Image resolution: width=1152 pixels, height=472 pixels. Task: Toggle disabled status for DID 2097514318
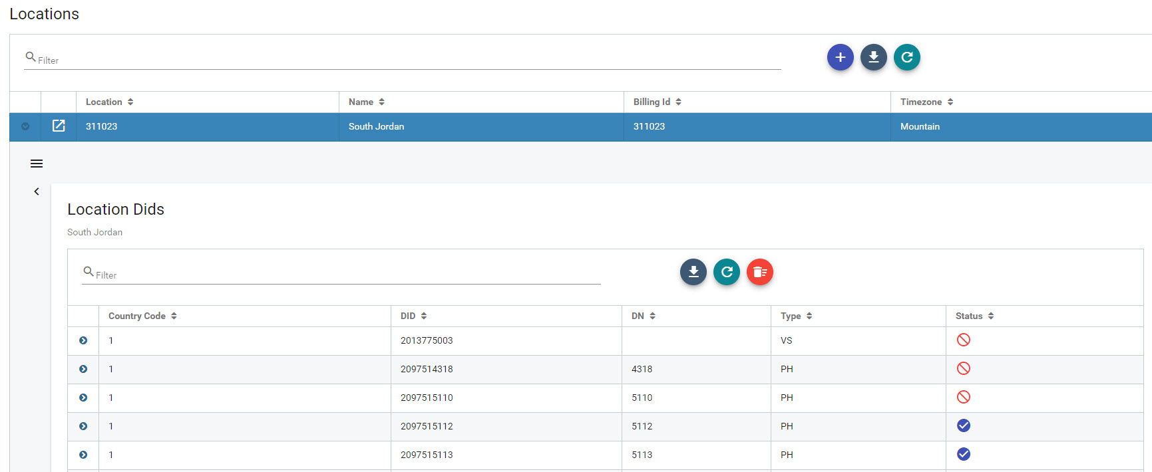963,369
